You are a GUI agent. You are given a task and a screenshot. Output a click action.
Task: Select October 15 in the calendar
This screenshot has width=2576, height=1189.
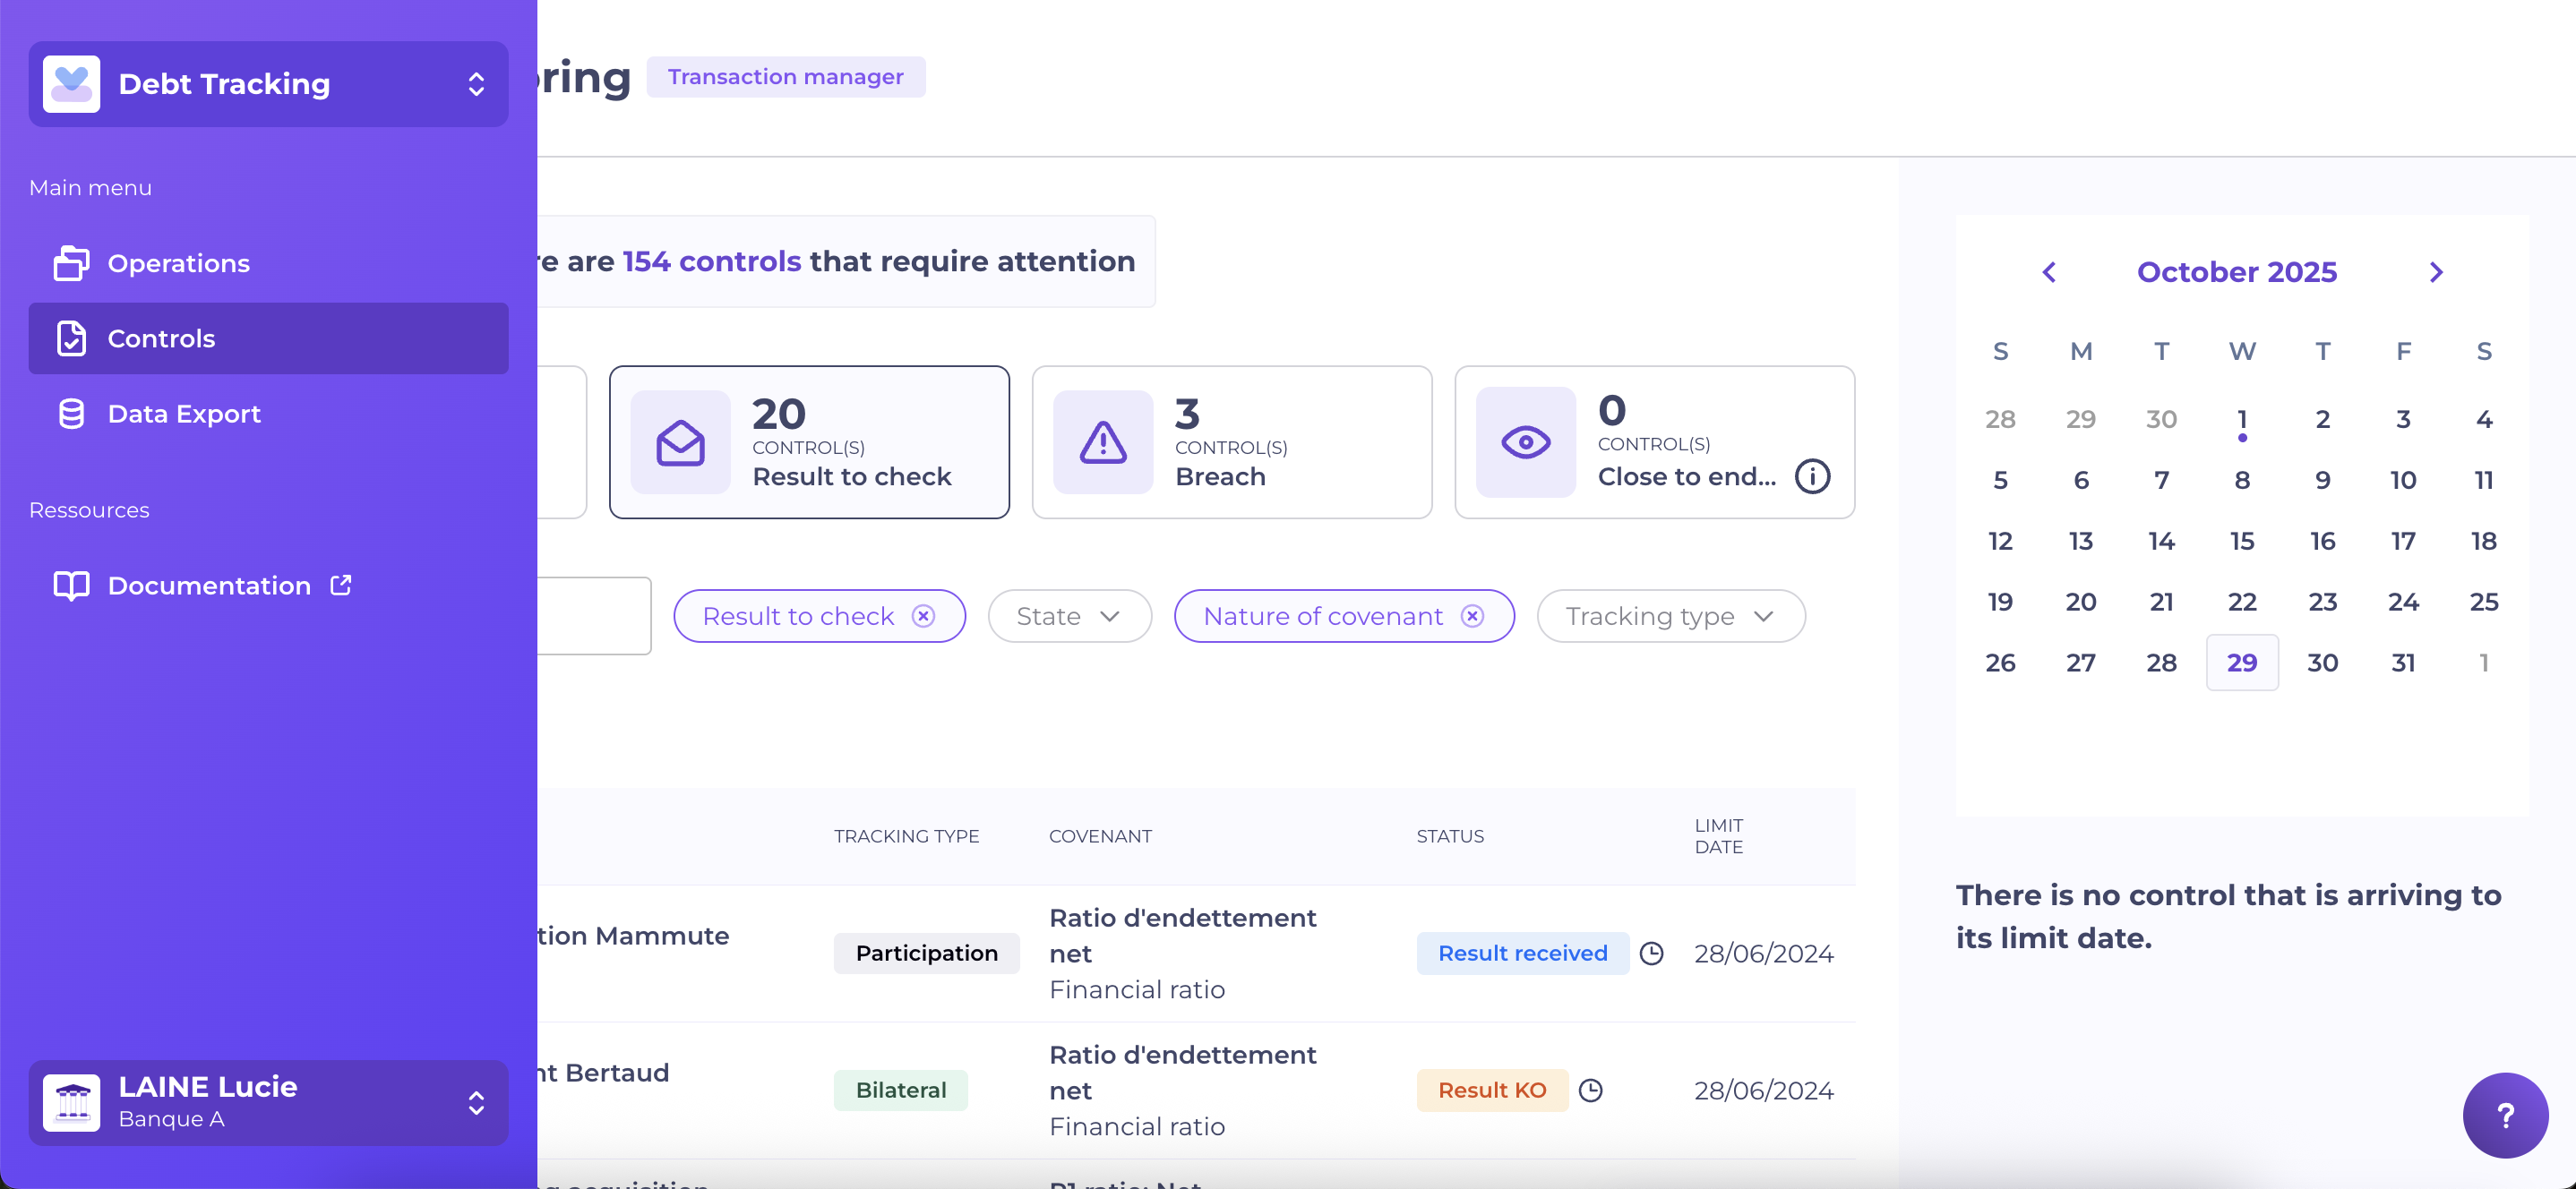tap(2241, 541)
